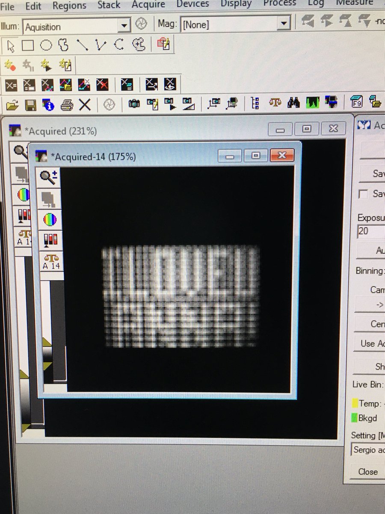
Task: Select the freehand trace region tool
Action: tap(63, 45)
